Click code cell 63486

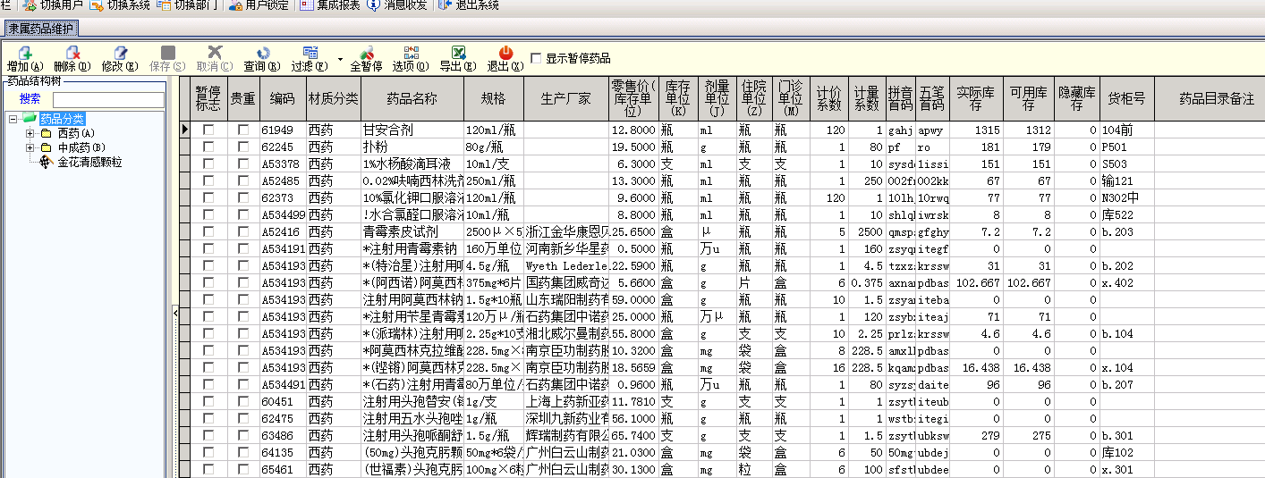tap(283, 436)
